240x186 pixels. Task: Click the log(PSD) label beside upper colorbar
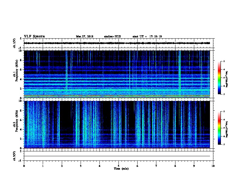[227, 79]
